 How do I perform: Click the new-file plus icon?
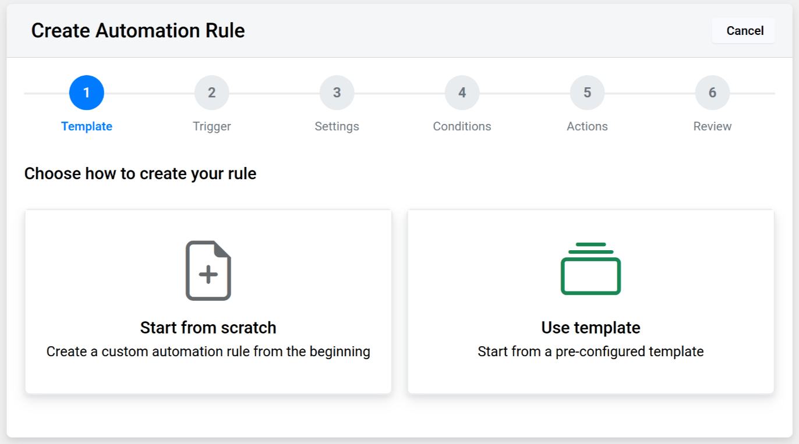(208, 271)
